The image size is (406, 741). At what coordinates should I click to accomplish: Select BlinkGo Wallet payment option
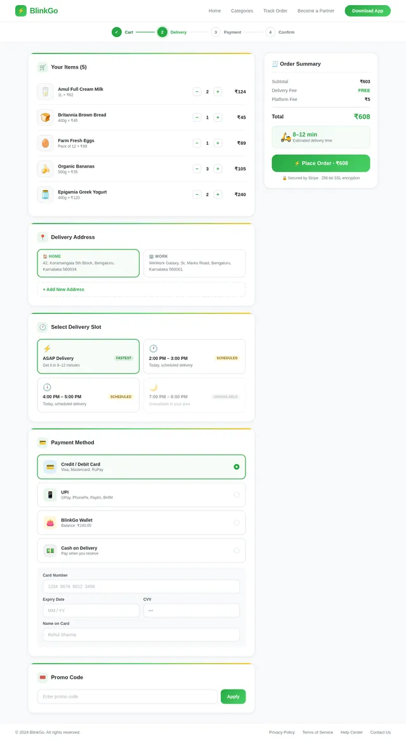tap(236, 523)
